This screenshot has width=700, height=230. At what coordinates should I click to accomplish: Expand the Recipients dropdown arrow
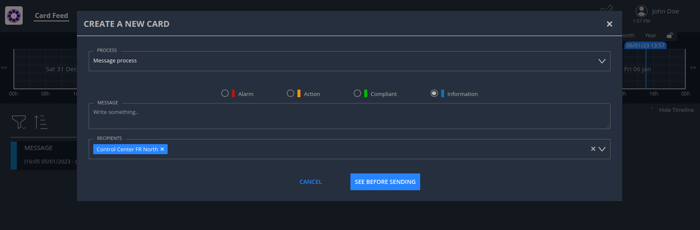pos(602,149)
